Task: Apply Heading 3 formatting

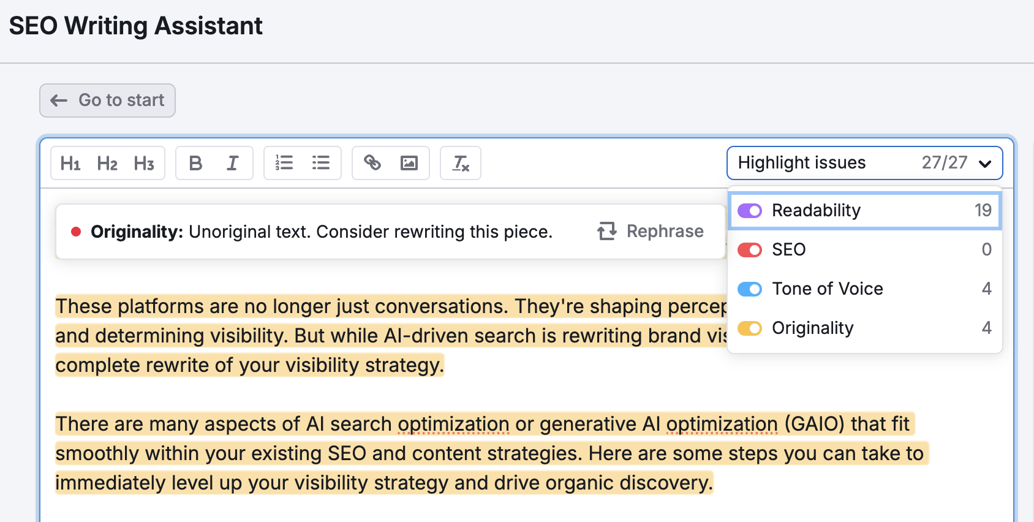Action: pos(144,164)
